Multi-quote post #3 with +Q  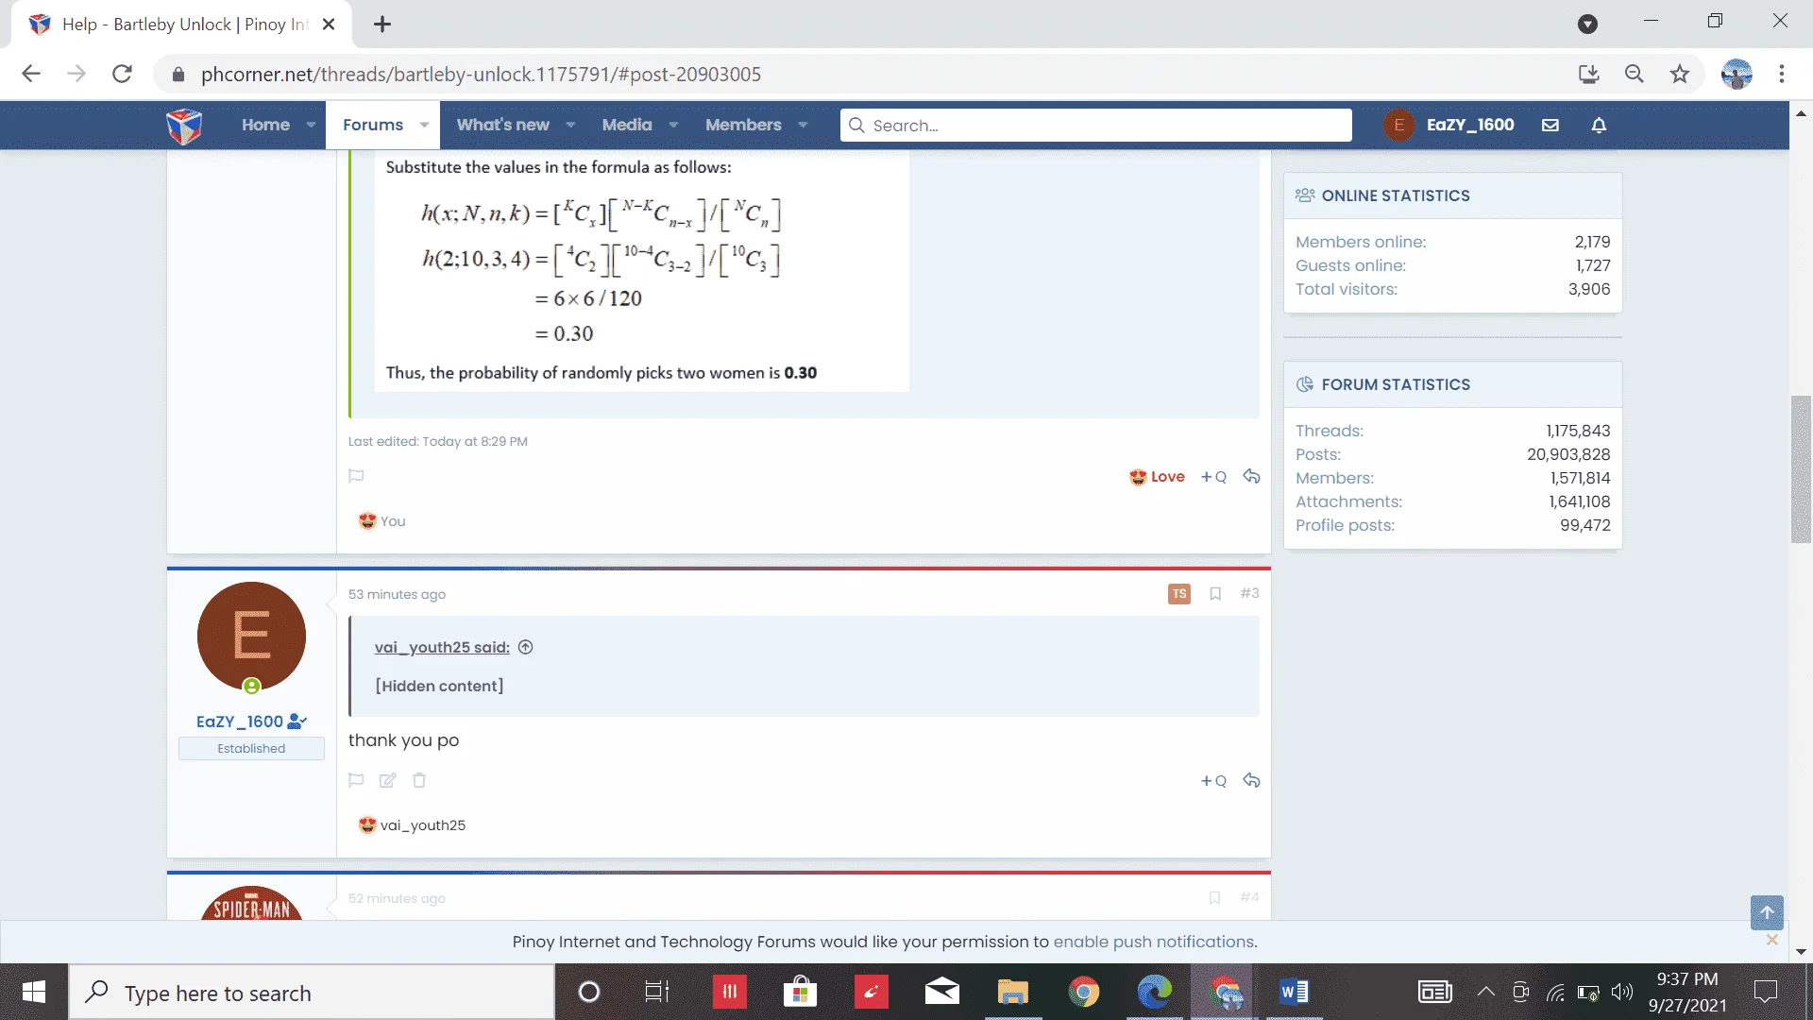click(1213, 781)
